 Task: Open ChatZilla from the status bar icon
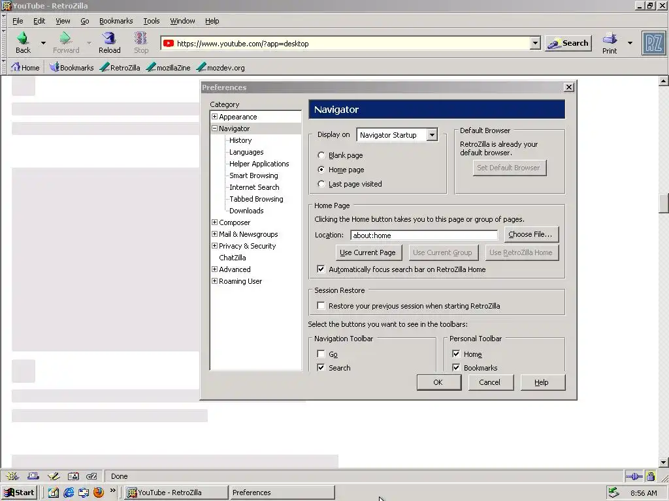(x=91, y=476)
